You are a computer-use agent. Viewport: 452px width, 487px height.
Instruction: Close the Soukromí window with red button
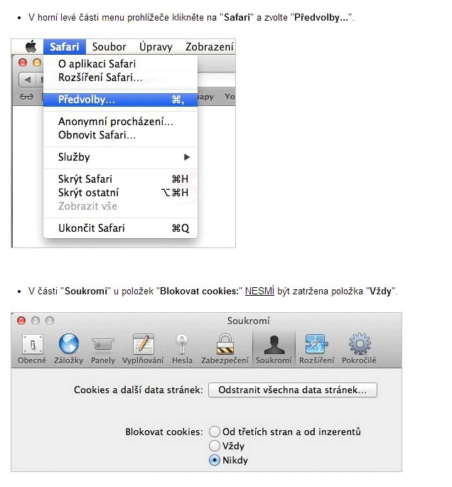click(x=21, y=321)
